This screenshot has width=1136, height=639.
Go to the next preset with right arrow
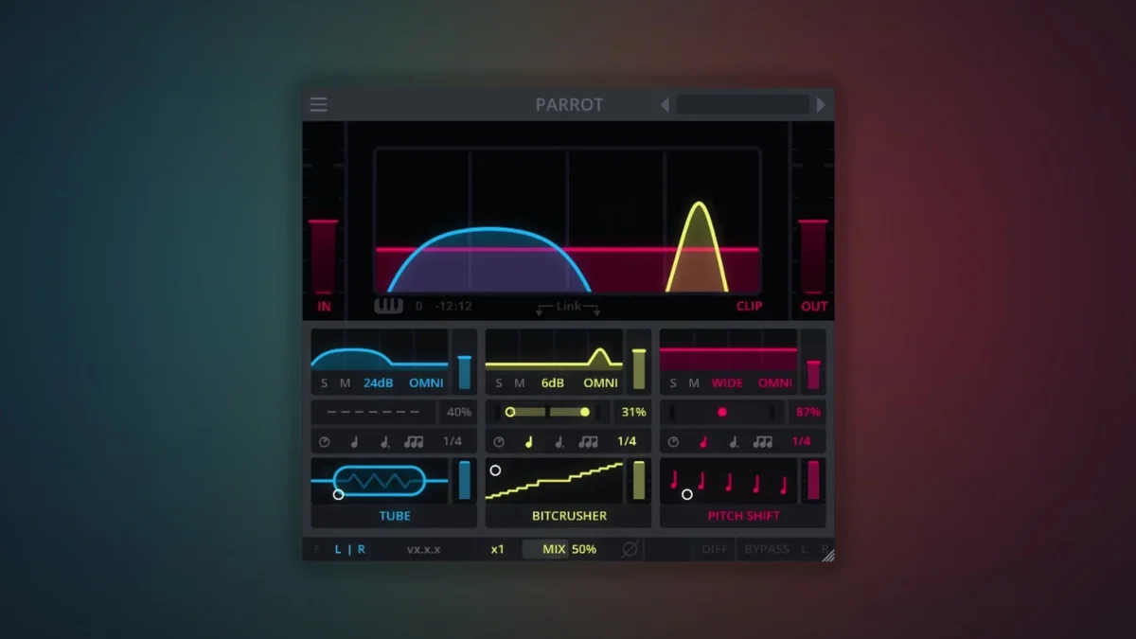[821, 104]
